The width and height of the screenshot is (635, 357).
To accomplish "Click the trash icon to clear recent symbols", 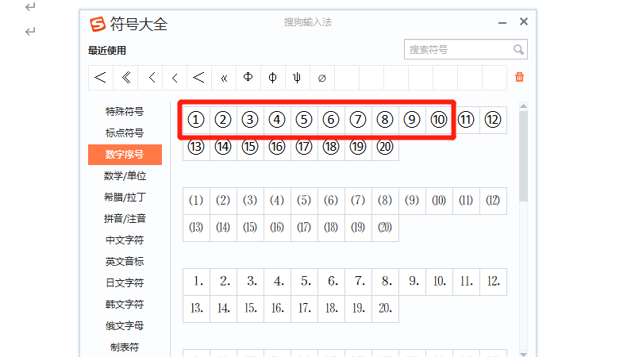I will click(x=520, y=78).
